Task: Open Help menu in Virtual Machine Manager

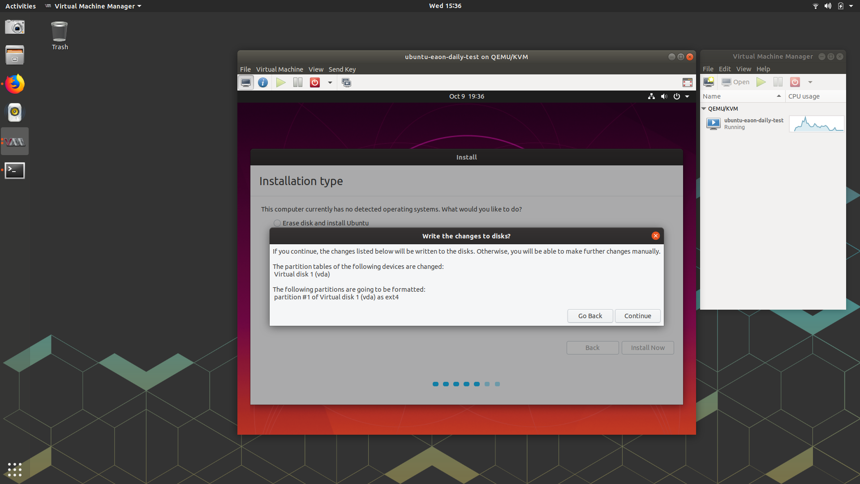Action: click(763, 69)
